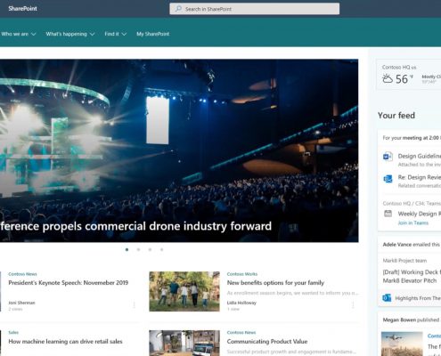The width and height of the screenshot is (441, 356).
Task: Open the Outlook icon beside Re: Design Review
Action: pos(388,179)
